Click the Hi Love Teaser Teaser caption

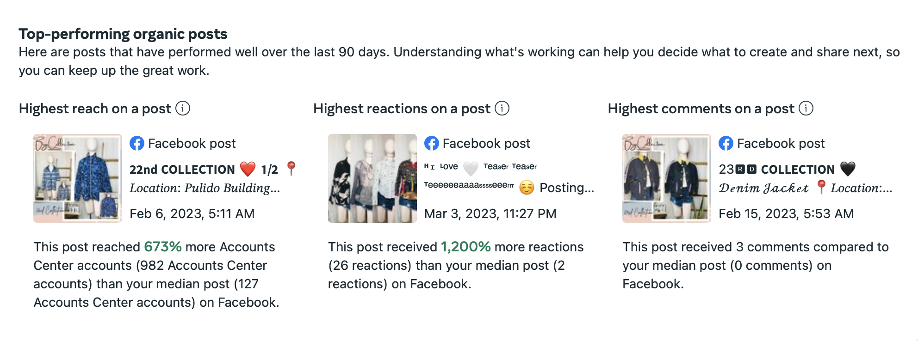(480, 166)
